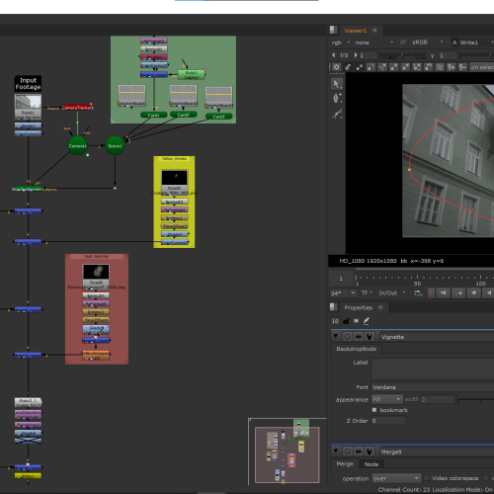This screenshot has width=494, height=494.
Task: Open the Merge operation over dropdown
Action: pyautogui.click(x=396, y=478)
